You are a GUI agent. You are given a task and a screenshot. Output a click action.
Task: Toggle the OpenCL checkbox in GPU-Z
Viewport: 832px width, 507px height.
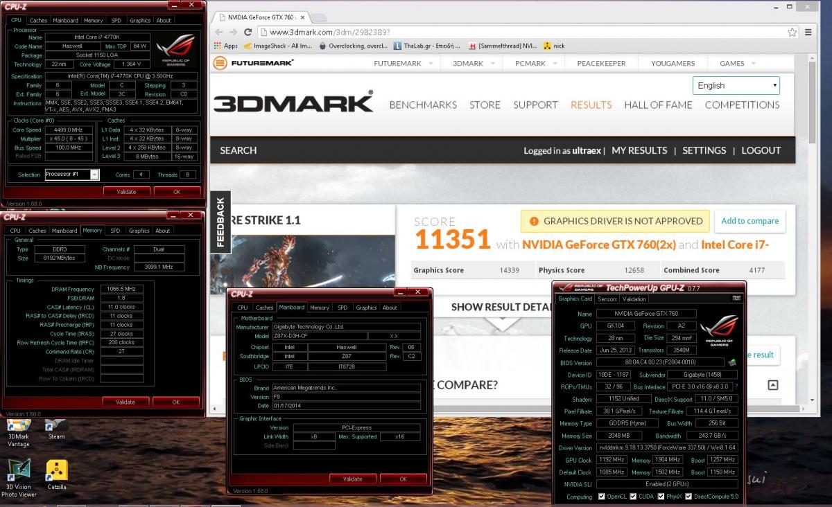[x=601, y=497]
